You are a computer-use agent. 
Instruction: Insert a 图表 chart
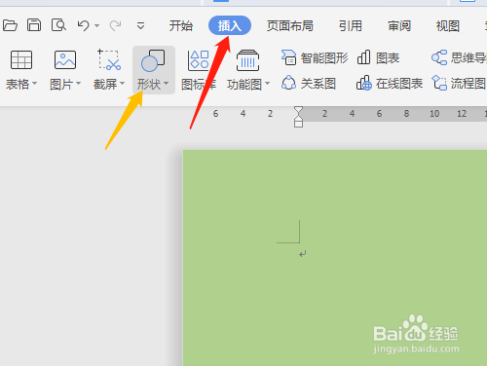[378, 58]
